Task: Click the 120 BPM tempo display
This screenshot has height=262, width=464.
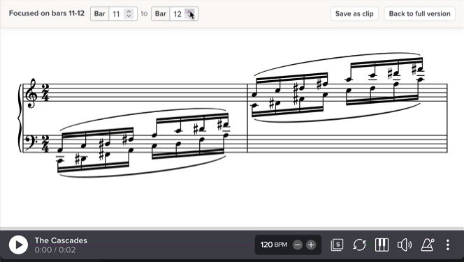Action: 274,245
